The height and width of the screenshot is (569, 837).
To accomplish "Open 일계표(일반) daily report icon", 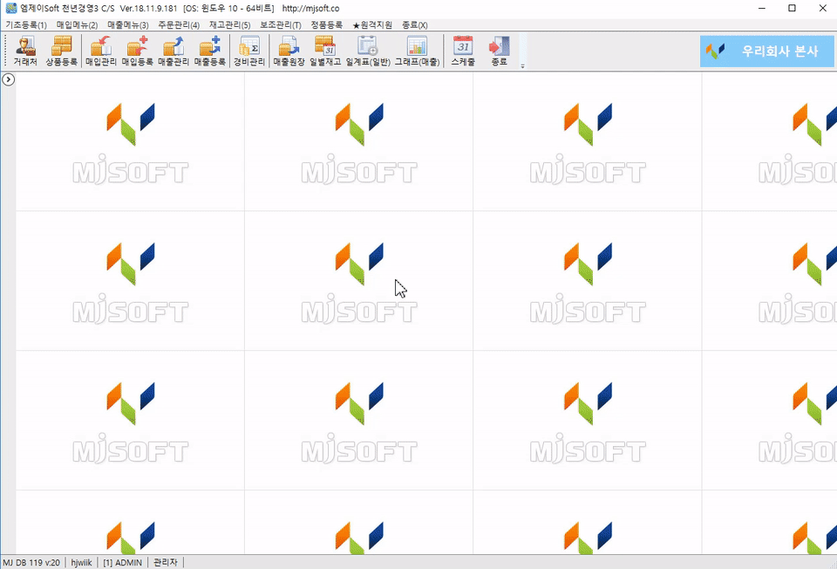I will coord(368,51).
